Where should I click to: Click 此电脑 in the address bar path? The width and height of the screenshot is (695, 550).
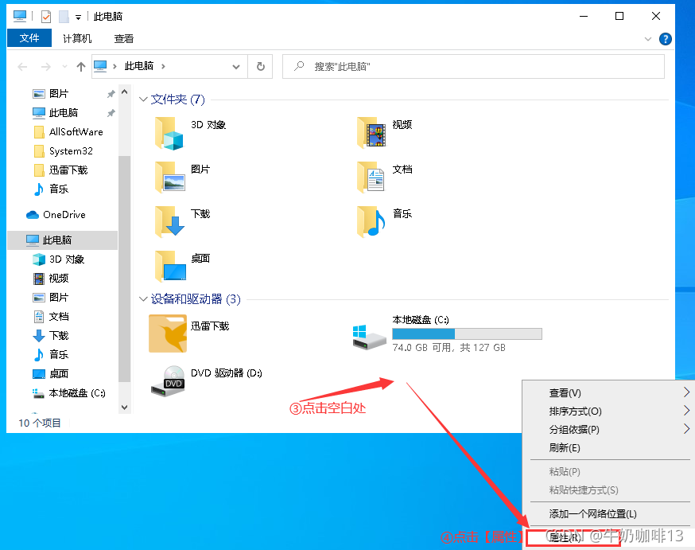[138, 66]
